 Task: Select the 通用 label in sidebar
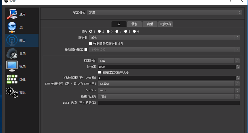[22, 14]
